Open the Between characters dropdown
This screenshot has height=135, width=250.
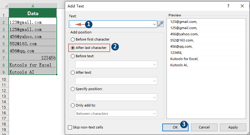pos(154,114)
